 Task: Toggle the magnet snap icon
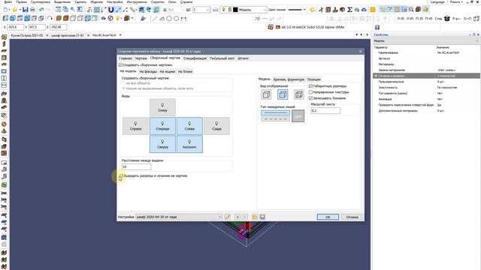[110, 10]
